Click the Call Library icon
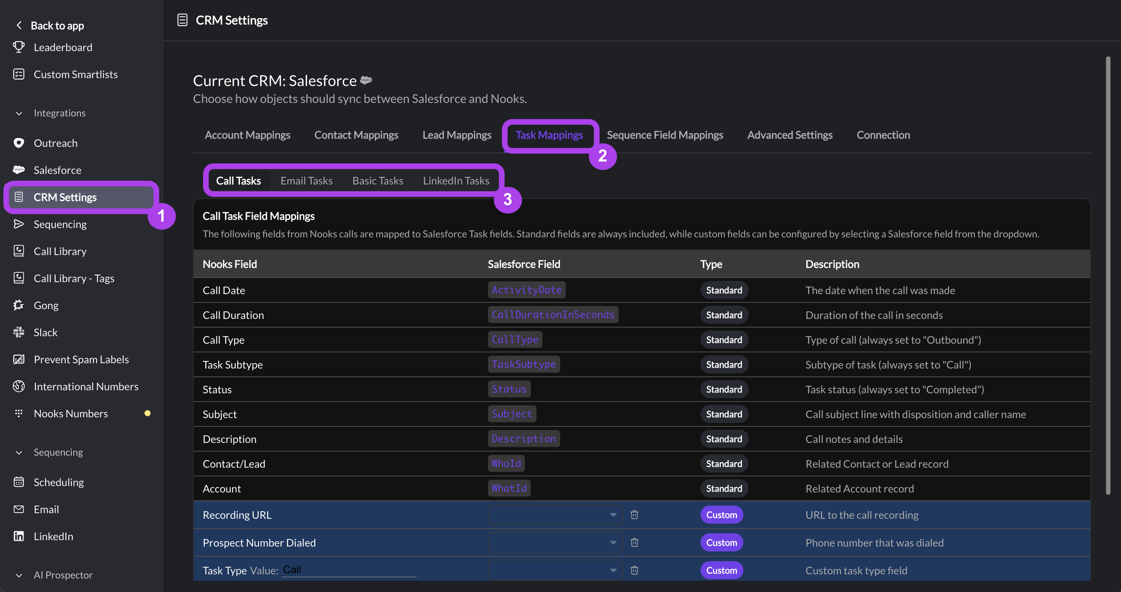 coord(19,251)
